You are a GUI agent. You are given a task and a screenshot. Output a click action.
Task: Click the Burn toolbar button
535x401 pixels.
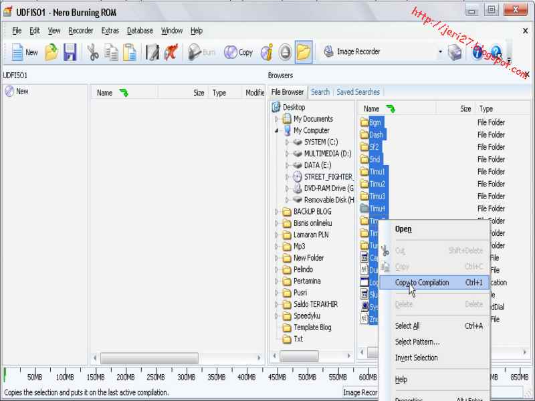point(202,52)
